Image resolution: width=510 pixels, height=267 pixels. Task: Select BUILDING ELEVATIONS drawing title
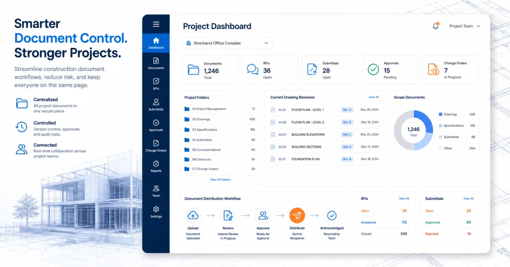coord(308,134)
